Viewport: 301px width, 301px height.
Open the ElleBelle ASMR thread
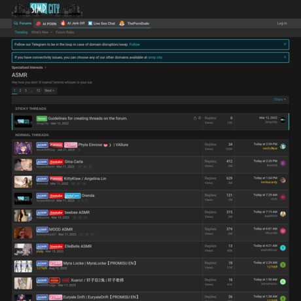click(78, 246)
